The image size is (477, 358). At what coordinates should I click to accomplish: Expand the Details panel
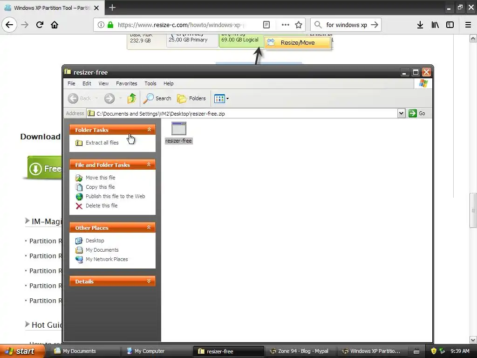pos(149,281)
